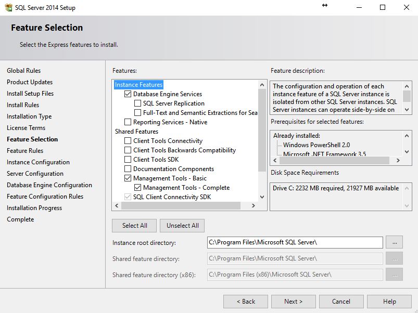418x313 pixels.
Task: Click the Select All button
Action: point(134,226)
